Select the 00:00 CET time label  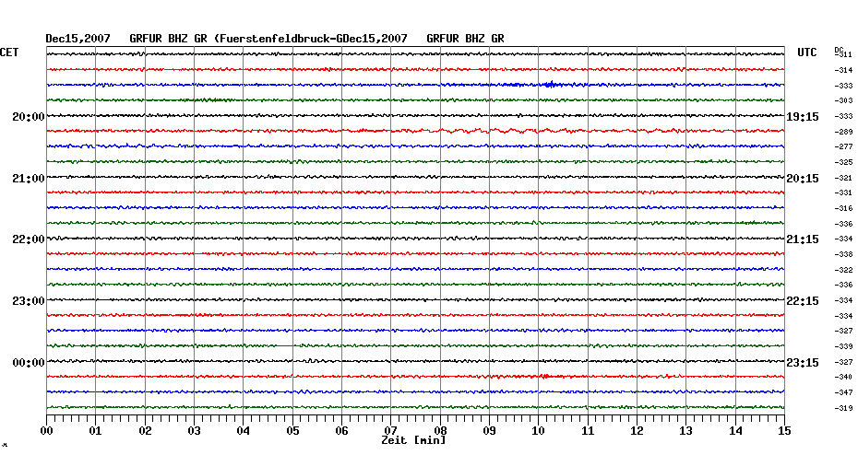pos(29,363)
